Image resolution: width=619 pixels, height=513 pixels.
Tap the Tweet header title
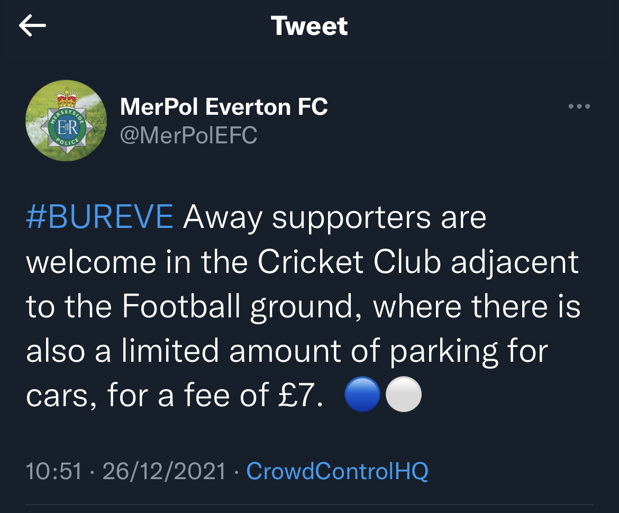click(309, 26)
